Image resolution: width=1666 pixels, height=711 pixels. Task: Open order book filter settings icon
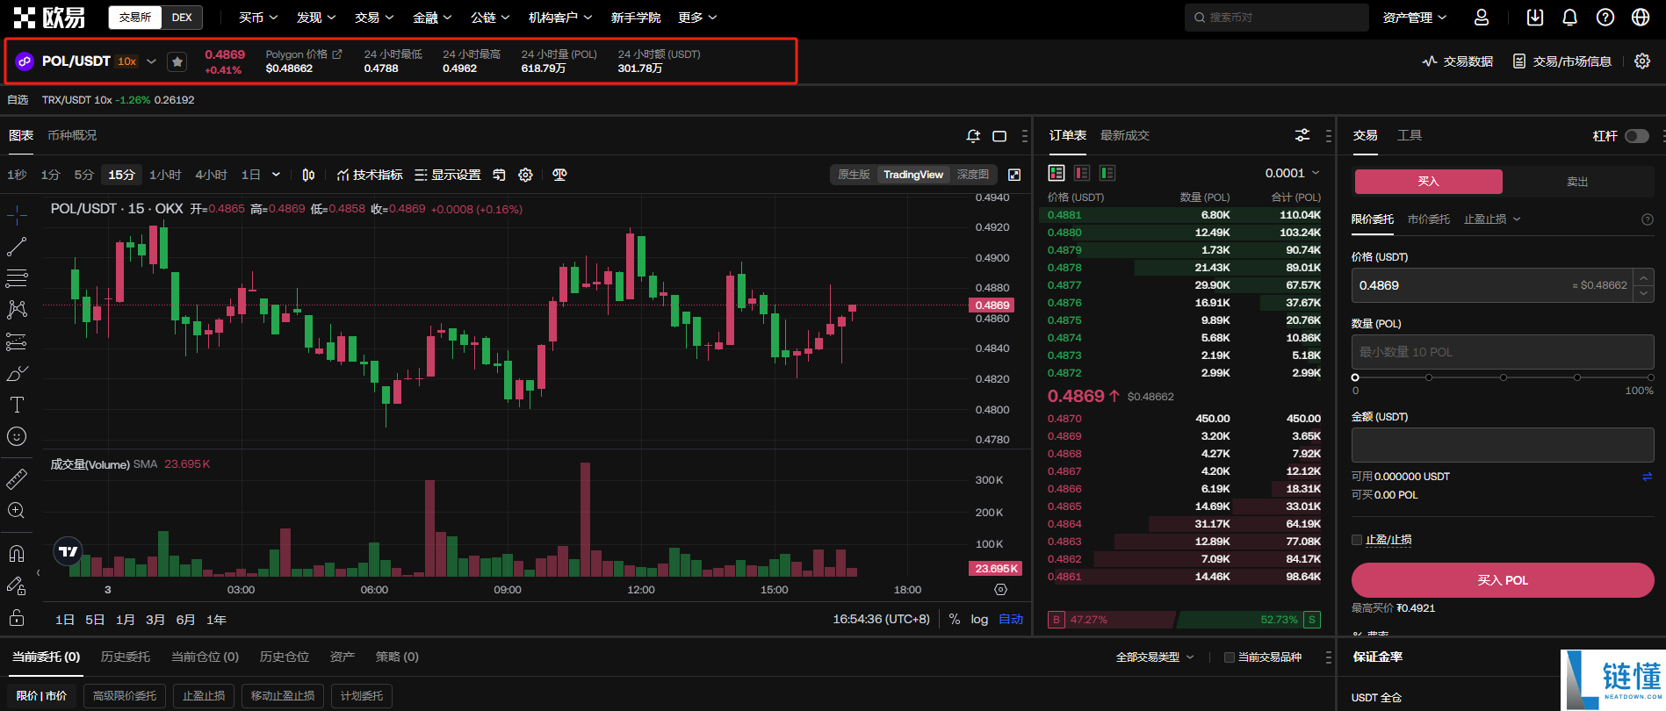[x=1302, y=135]
